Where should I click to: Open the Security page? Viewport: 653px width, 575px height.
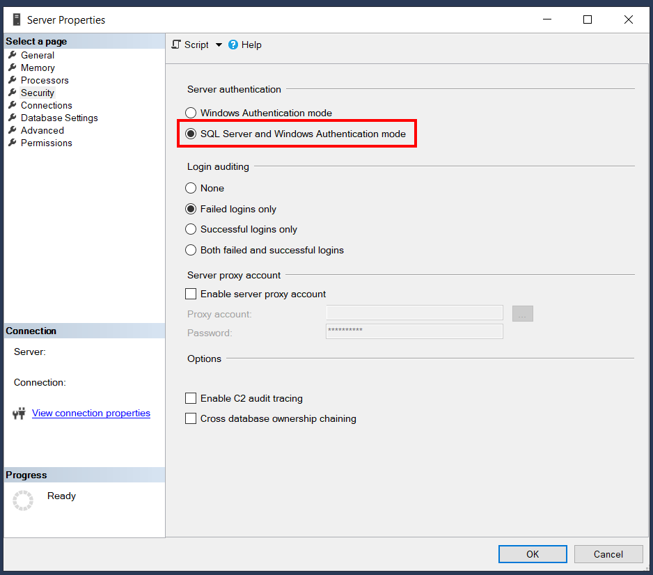coord(38,93)
